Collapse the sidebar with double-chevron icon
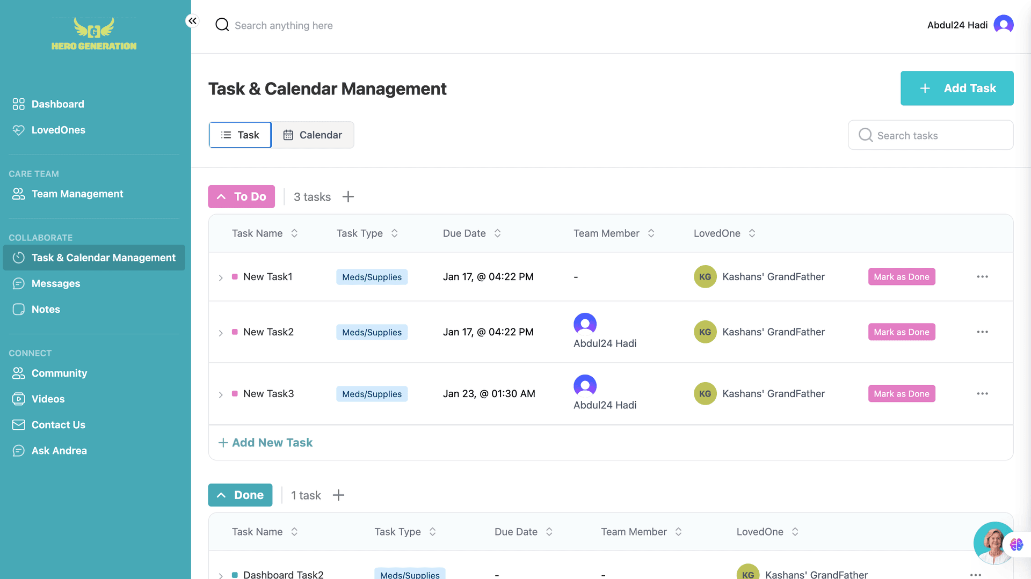Screen dimensions: 1031x579 click(192, 21)
